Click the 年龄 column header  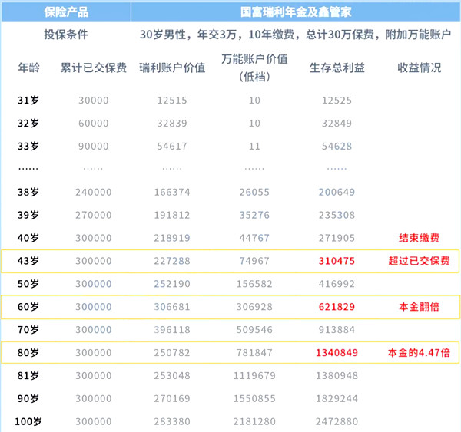click(29, 68)
